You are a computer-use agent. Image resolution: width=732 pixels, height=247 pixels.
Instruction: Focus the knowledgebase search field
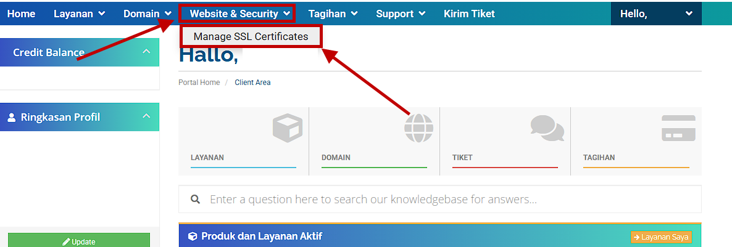point(440,200)
